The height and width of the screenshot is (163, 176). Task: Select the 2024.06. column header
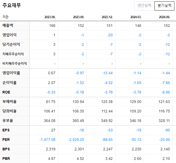[x=164, y=17]
